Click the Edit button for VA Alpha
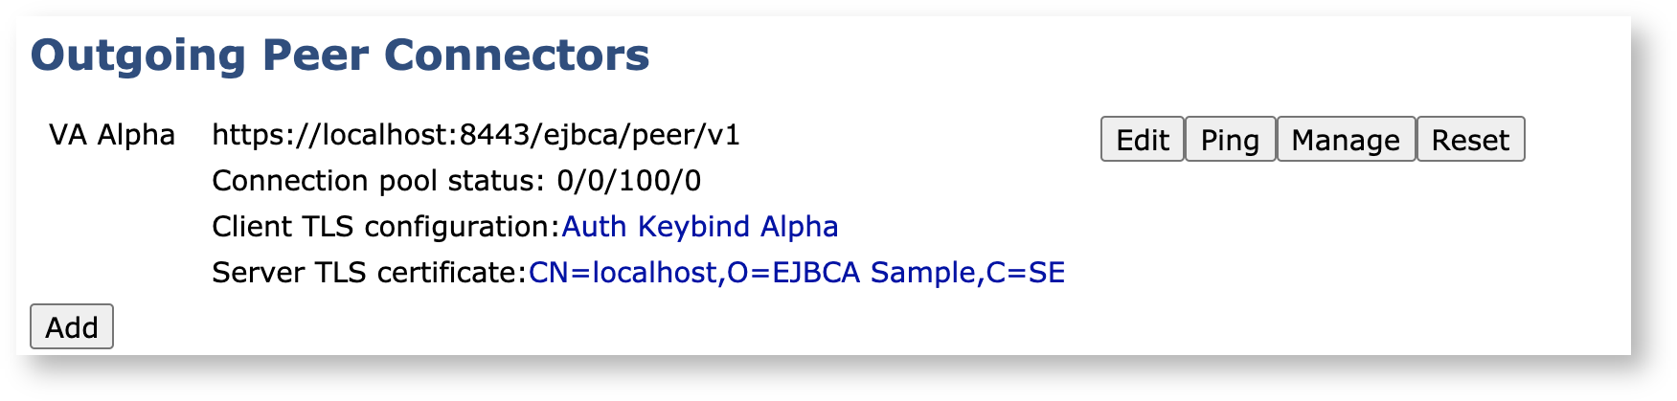 pos(1142,140)
